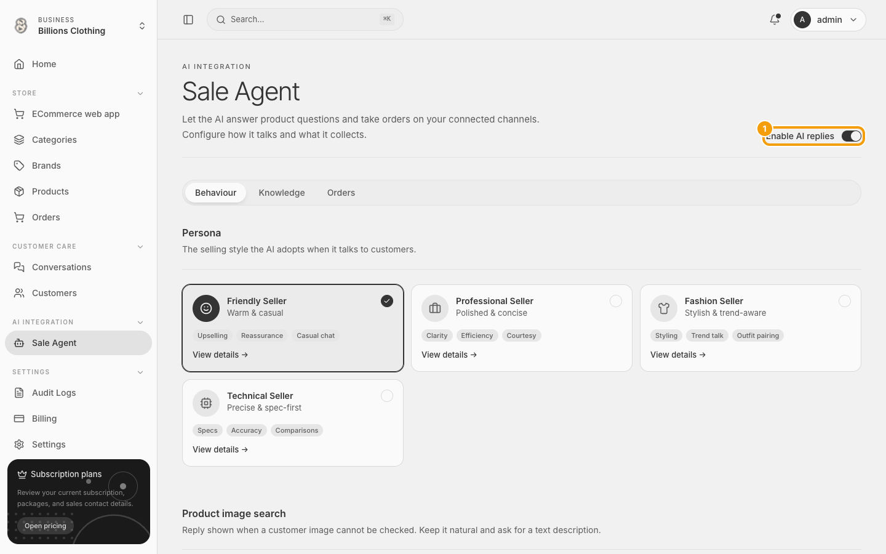Switch to the Knowledge tab

pyautogui.click(x=282, y=193)
